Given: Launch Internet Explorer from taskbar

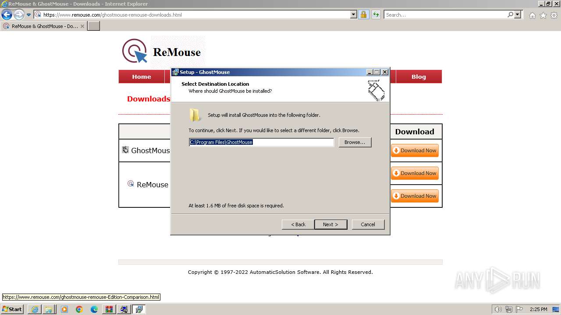Looking at the screenshot, I should 35,309.
